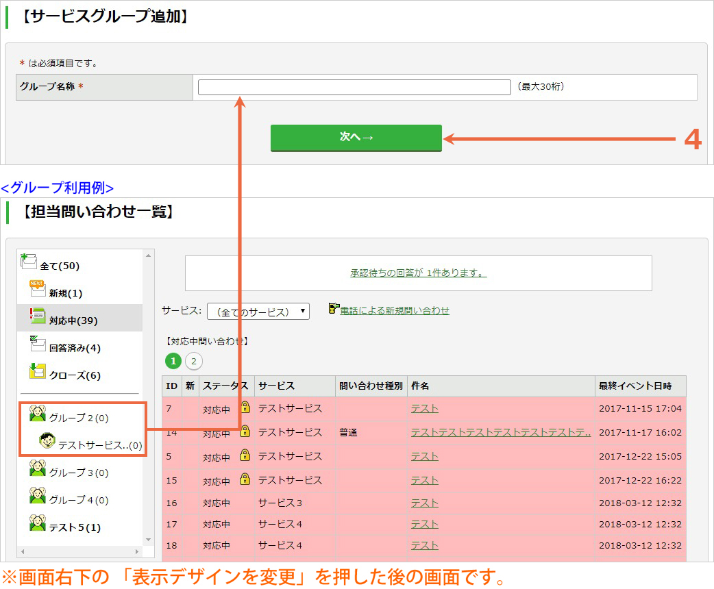Click the サービス column header

coord(295,386)
